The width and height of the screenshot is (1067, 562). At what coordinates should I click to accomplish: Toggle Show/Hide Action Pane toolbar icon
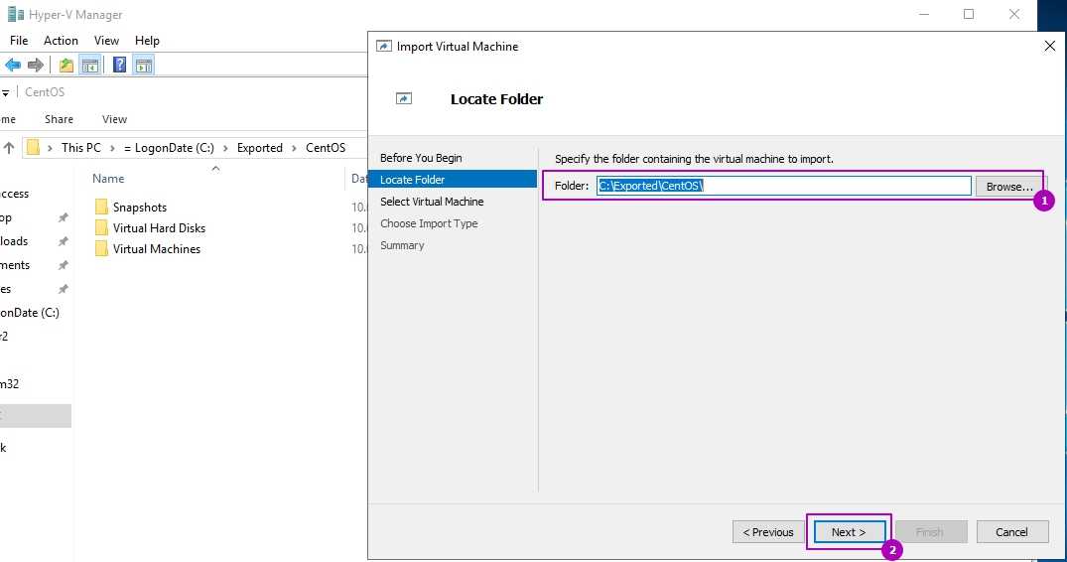pyautogui.click(x=143, y=66)
